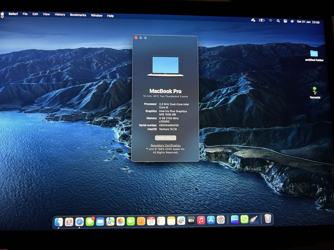Screen dimensions: 334x250
Task: Open the Safari application menu
Action: pyautogui.click(x=13, y=14)
